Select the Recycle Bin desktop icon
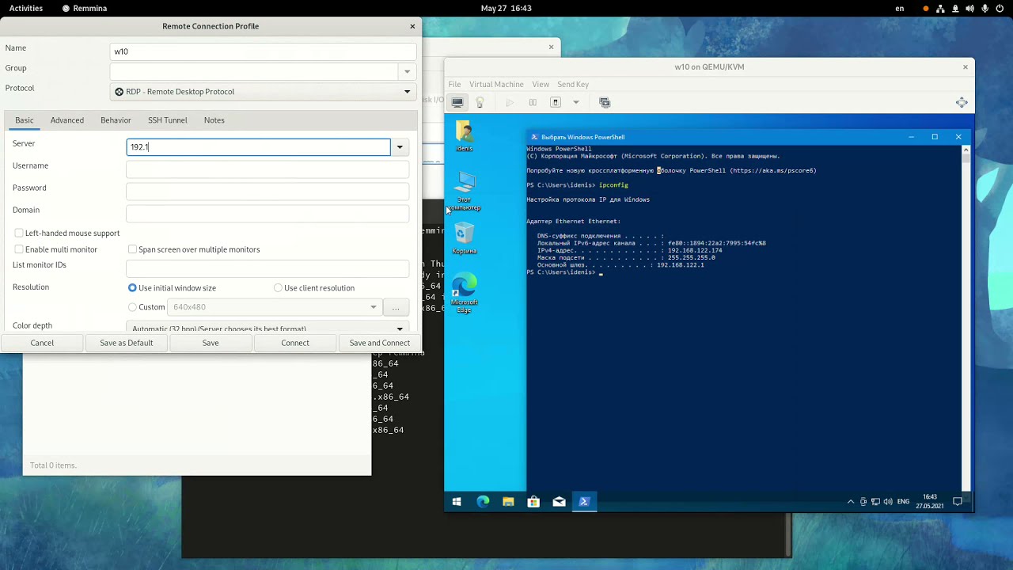The image size is (1013, 570). point(465,238)
